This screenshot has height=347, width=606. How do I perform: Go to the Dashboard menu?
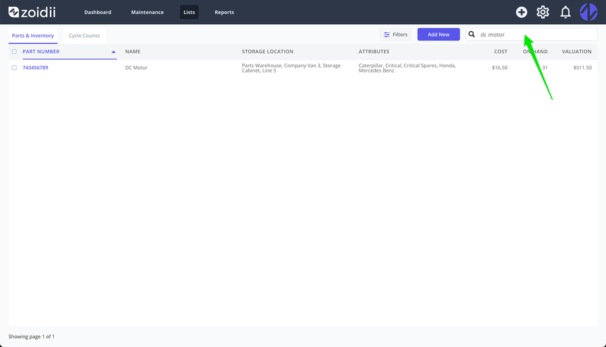(98, 12)
